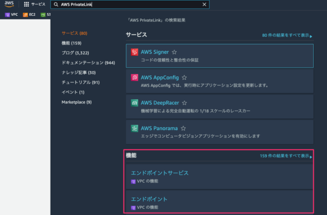
Task: Click the AWS logo home icon
Action: pos(9,4)
